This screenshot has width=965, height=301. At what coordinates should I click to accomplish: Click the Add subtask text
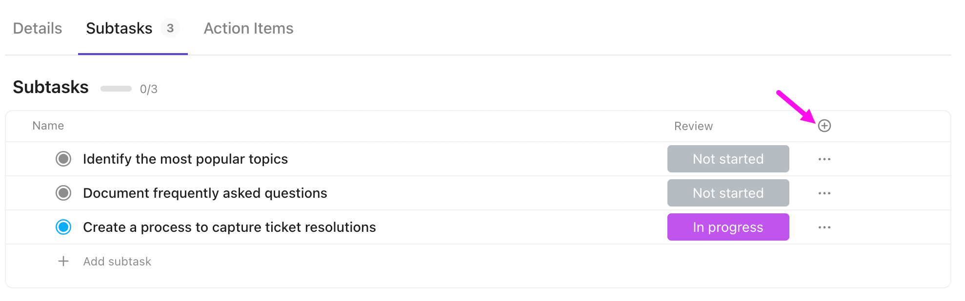(x=117, y=262)
